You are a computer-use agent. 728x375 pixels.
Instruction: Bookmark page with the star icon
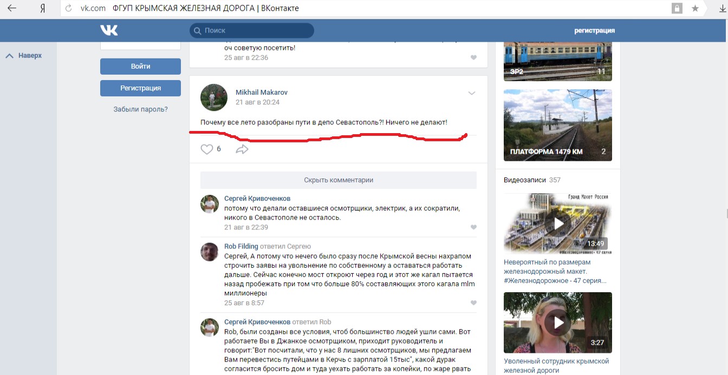[695, 8]
